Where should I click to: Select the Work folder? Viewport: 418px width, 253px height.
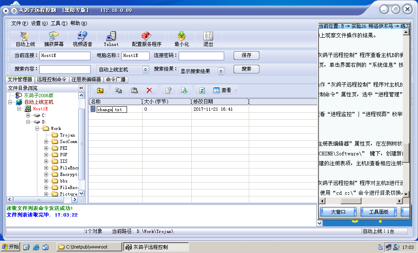click(x=56, y=128)
